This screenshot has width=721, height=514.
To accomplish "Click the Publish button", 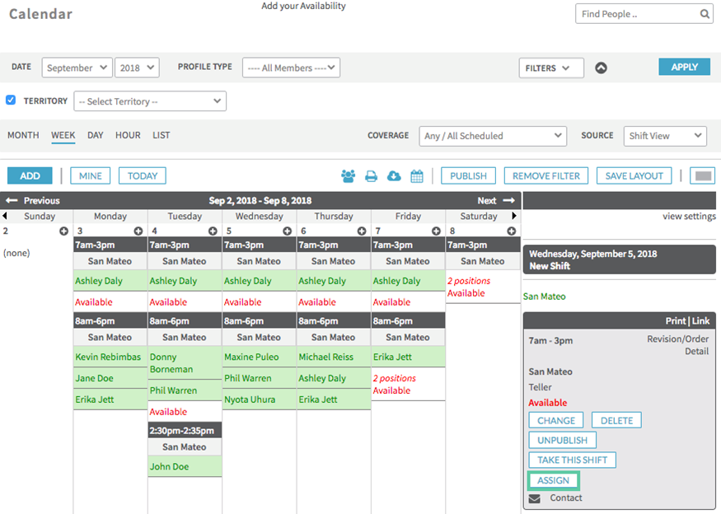I will 468,175.
